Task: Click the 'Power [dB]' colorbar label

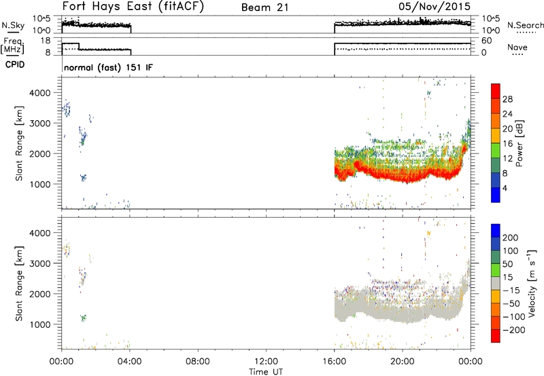Action: [519, 144]
